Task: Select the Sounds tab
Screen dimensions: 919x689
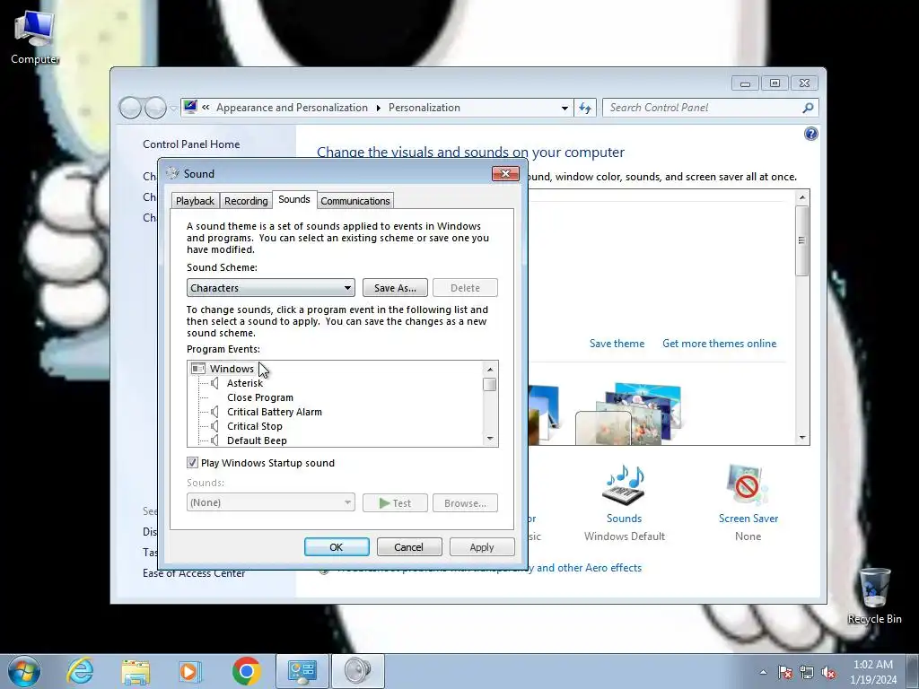Action: click(x=294, y=199)
